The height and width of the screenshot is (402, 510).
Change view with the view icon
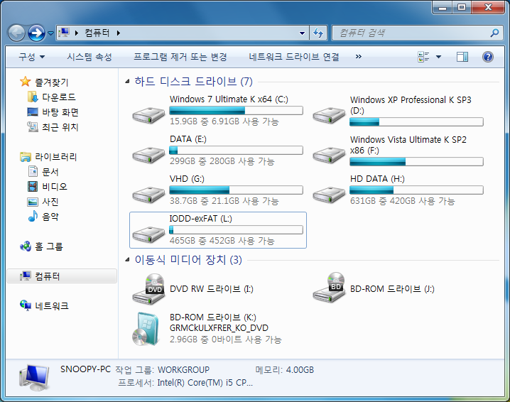[423, 57]
